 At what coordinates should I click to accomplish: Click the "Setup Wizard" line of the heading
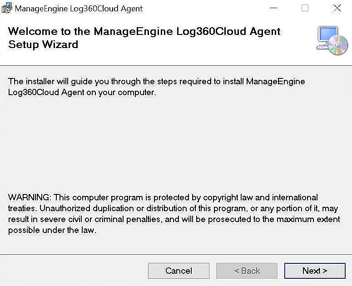pyautogui.click(x=43, y=44)
